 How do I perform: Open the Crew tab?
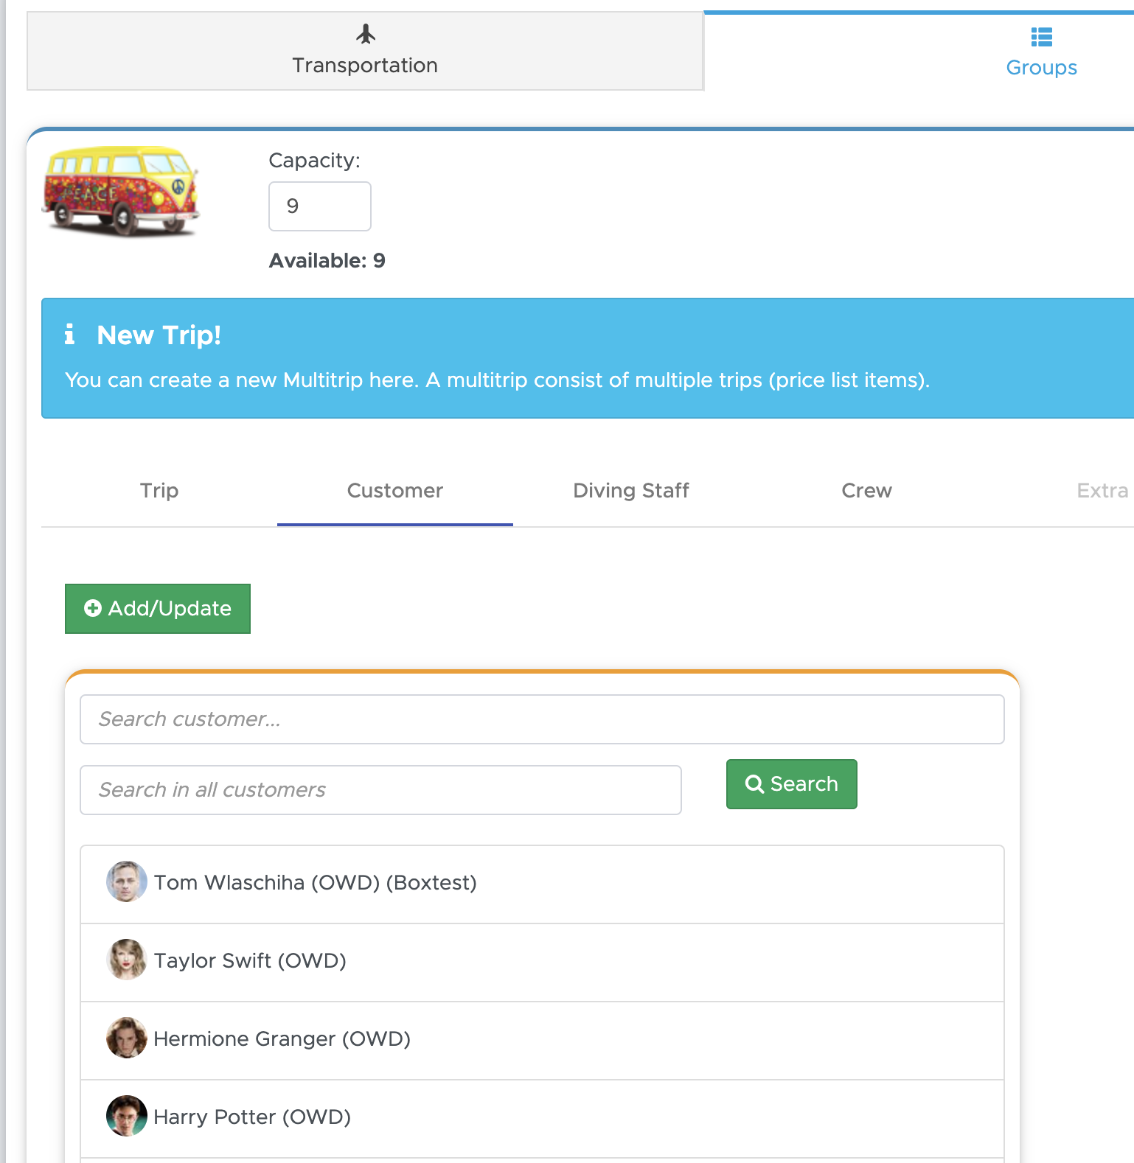[867, 491]
